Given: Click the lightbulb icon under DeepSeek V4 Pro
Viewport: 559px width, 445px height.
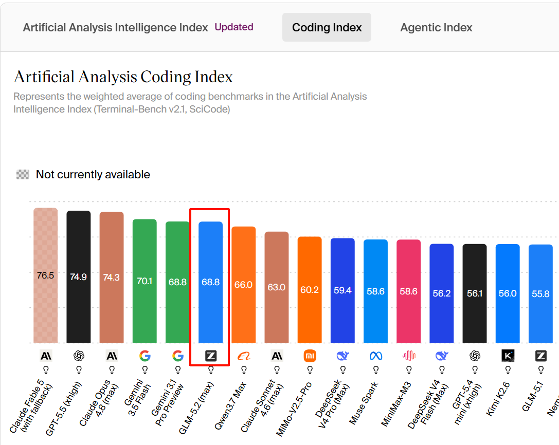Looking at the screenshot, I should [342, 370].
